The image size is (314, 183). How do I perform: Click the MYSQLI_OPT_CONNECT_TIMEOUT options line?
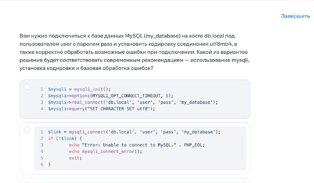point(111,96)
